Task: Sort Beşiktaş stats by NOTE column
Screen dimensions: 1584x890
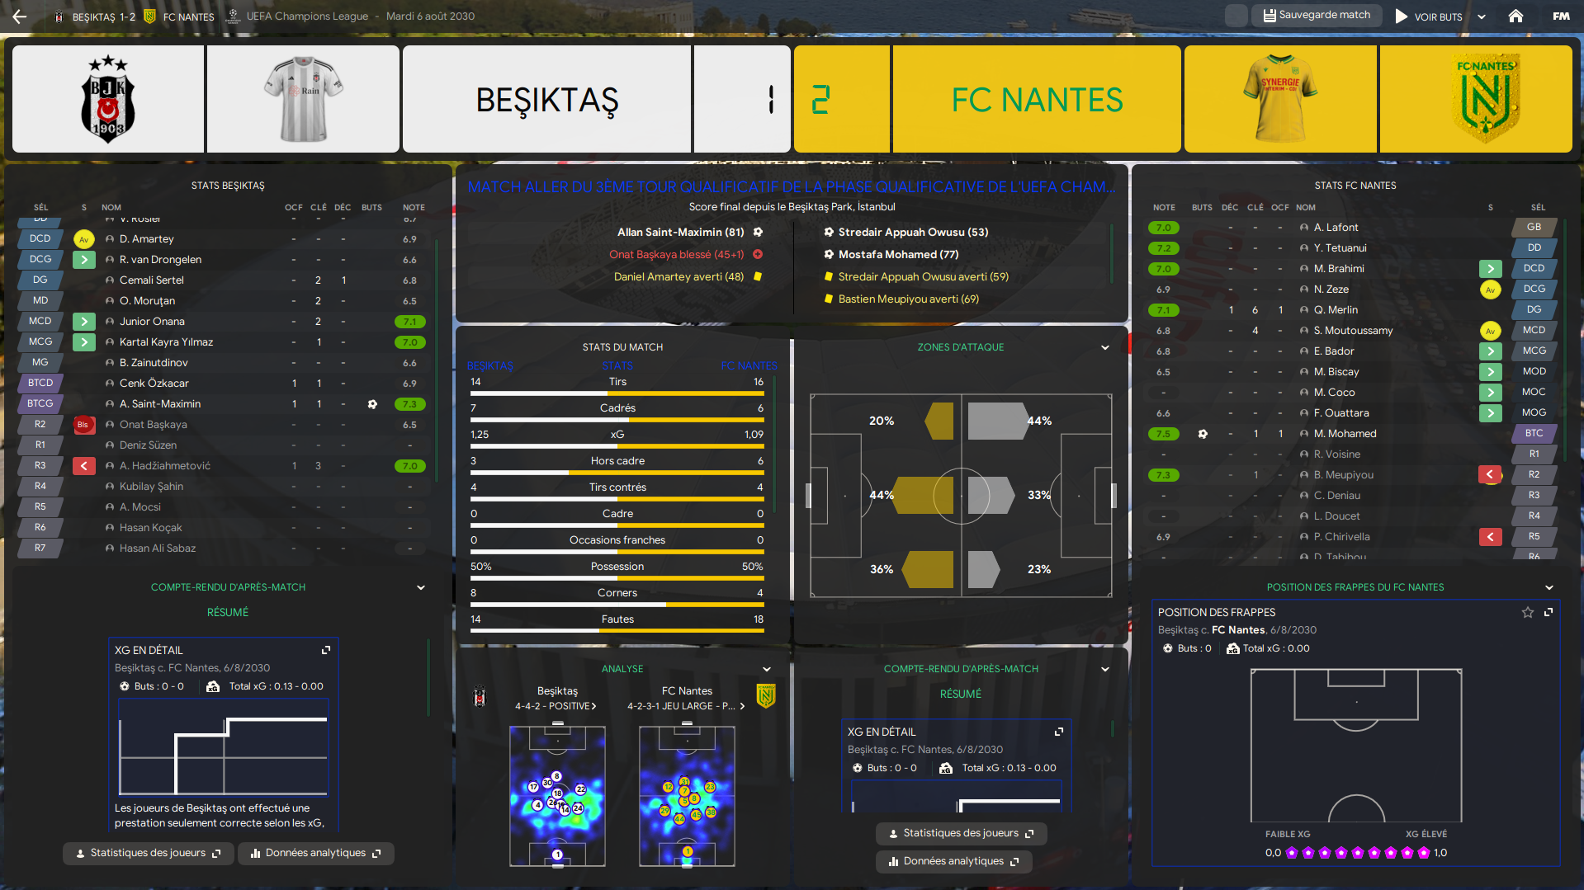Action: 414,208
